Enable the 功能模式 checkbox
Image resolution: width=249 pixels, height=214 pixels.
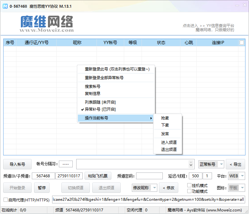click(x=189, y=191)
